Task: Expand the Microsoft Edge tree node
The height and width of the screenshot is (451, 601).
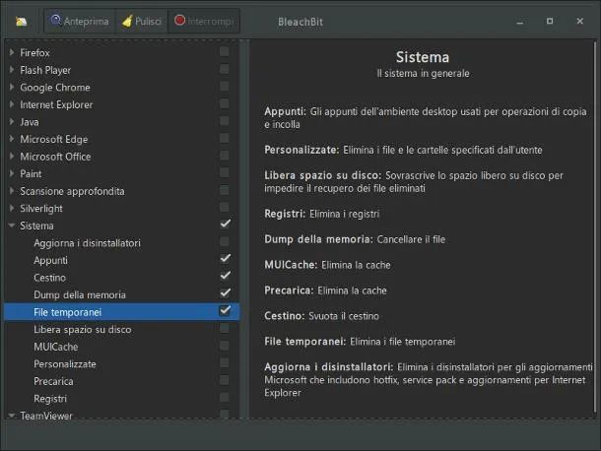Action: click(12, 139)
